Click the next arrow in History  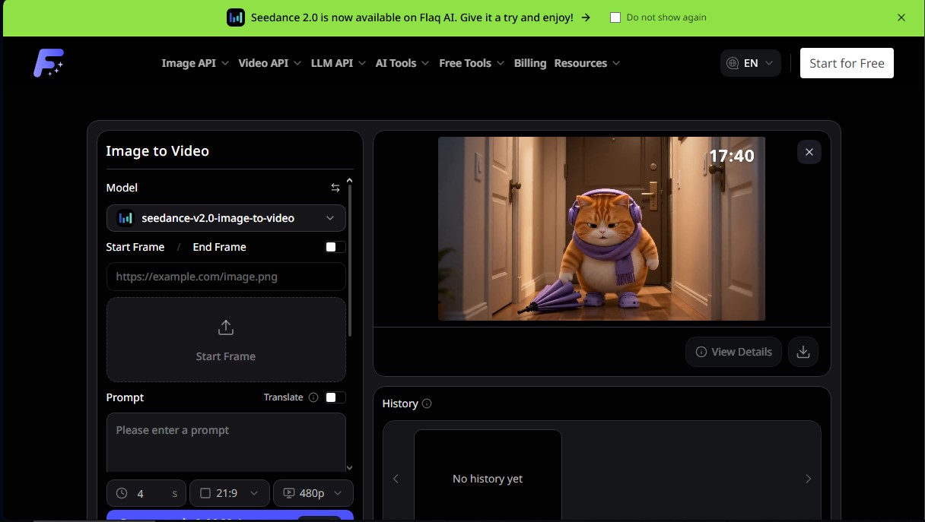(x=808, y=479)
